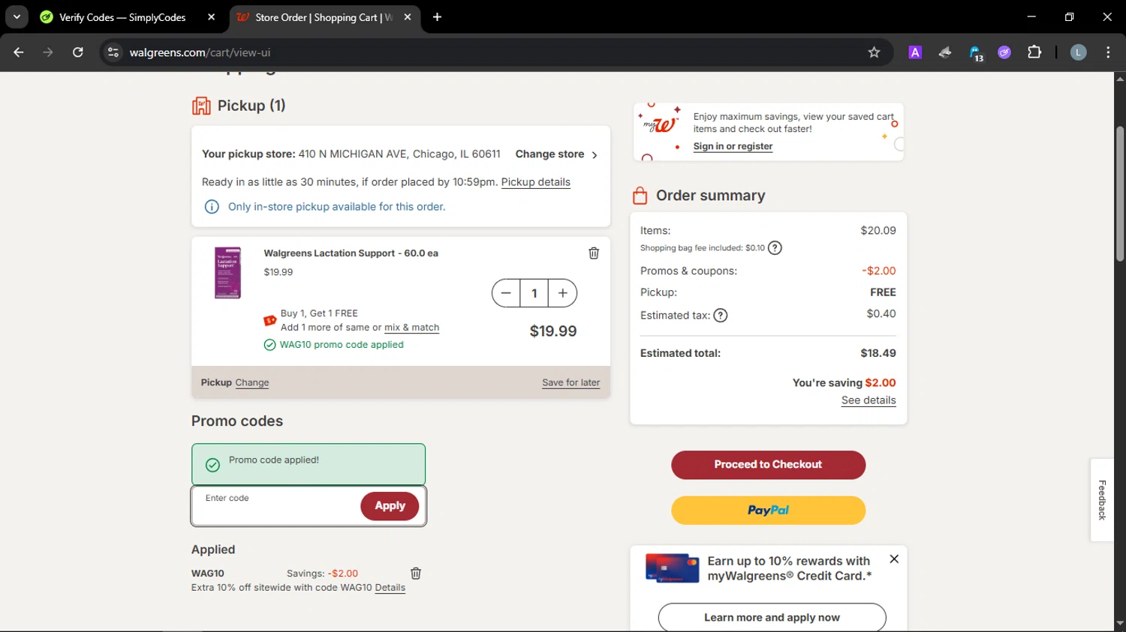This screenshot has height=632, width=1126.
Task: Increase item quantity with plus button
Action: (x=563, y=293)
